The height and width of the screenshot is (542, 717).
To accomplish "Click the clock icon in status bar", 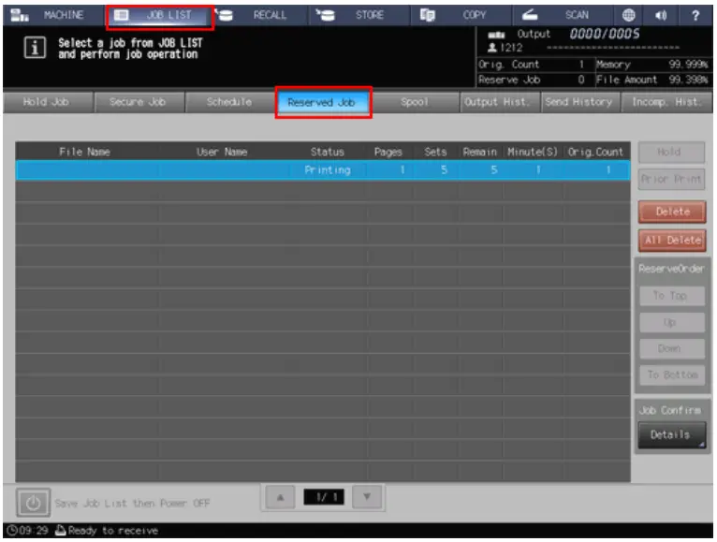I will click(12, 531).
